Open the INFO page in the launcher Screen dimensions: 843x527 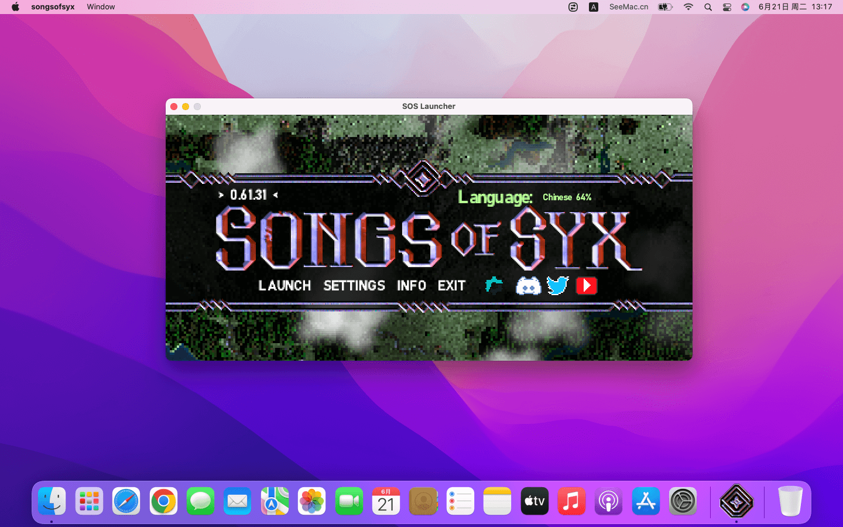(x=412, y=286)
